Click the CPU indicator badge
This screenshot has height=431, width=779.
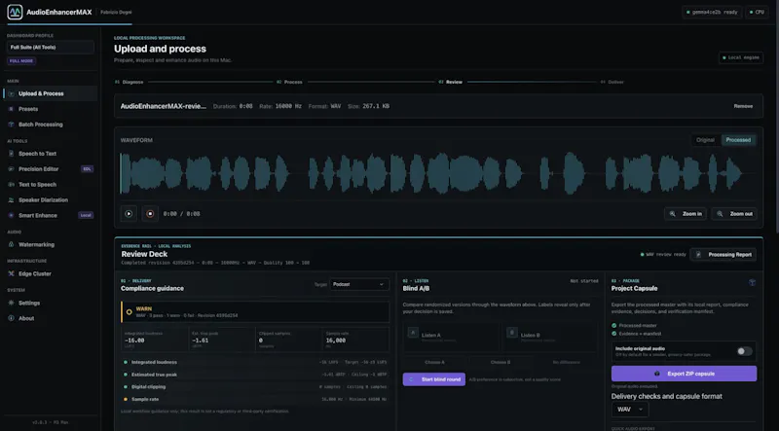[758, 12]
